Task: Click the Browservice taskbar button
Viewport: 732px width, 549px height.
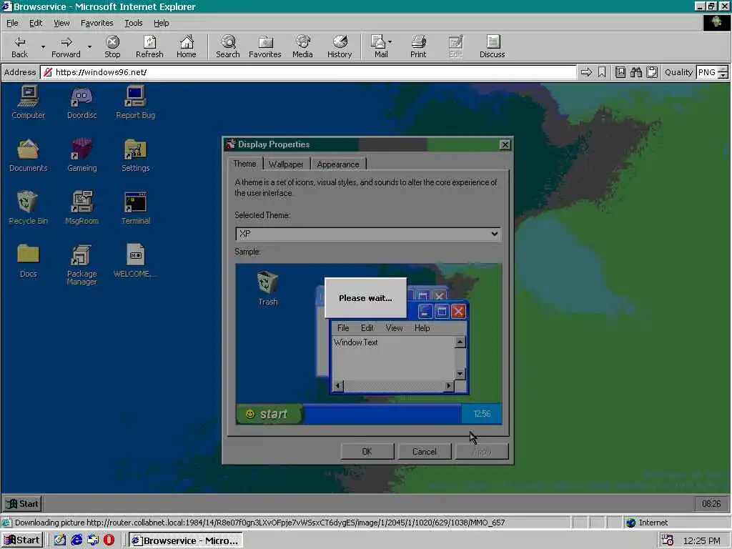Action: click(x=186, y=540)
